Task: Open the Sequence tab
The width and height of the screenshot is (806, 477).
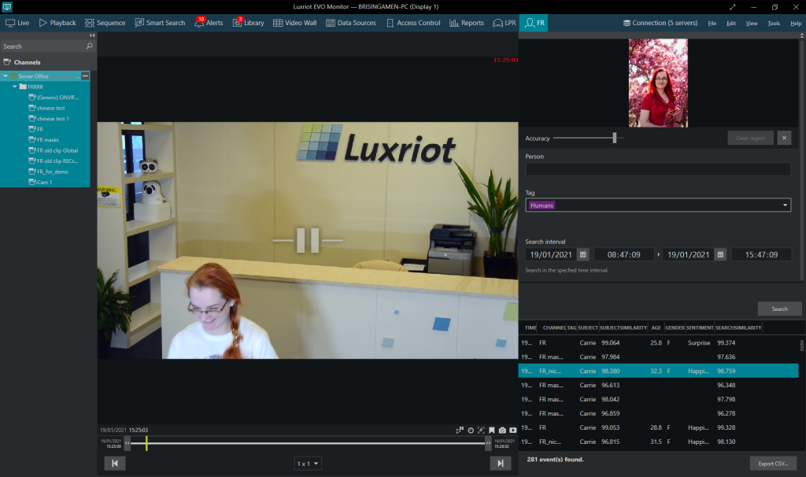Action: point(105,23)
